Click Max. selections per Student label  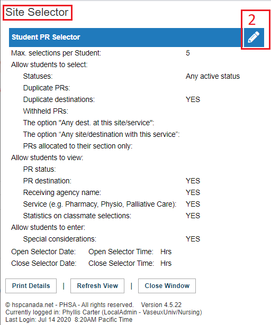(56, 53)
